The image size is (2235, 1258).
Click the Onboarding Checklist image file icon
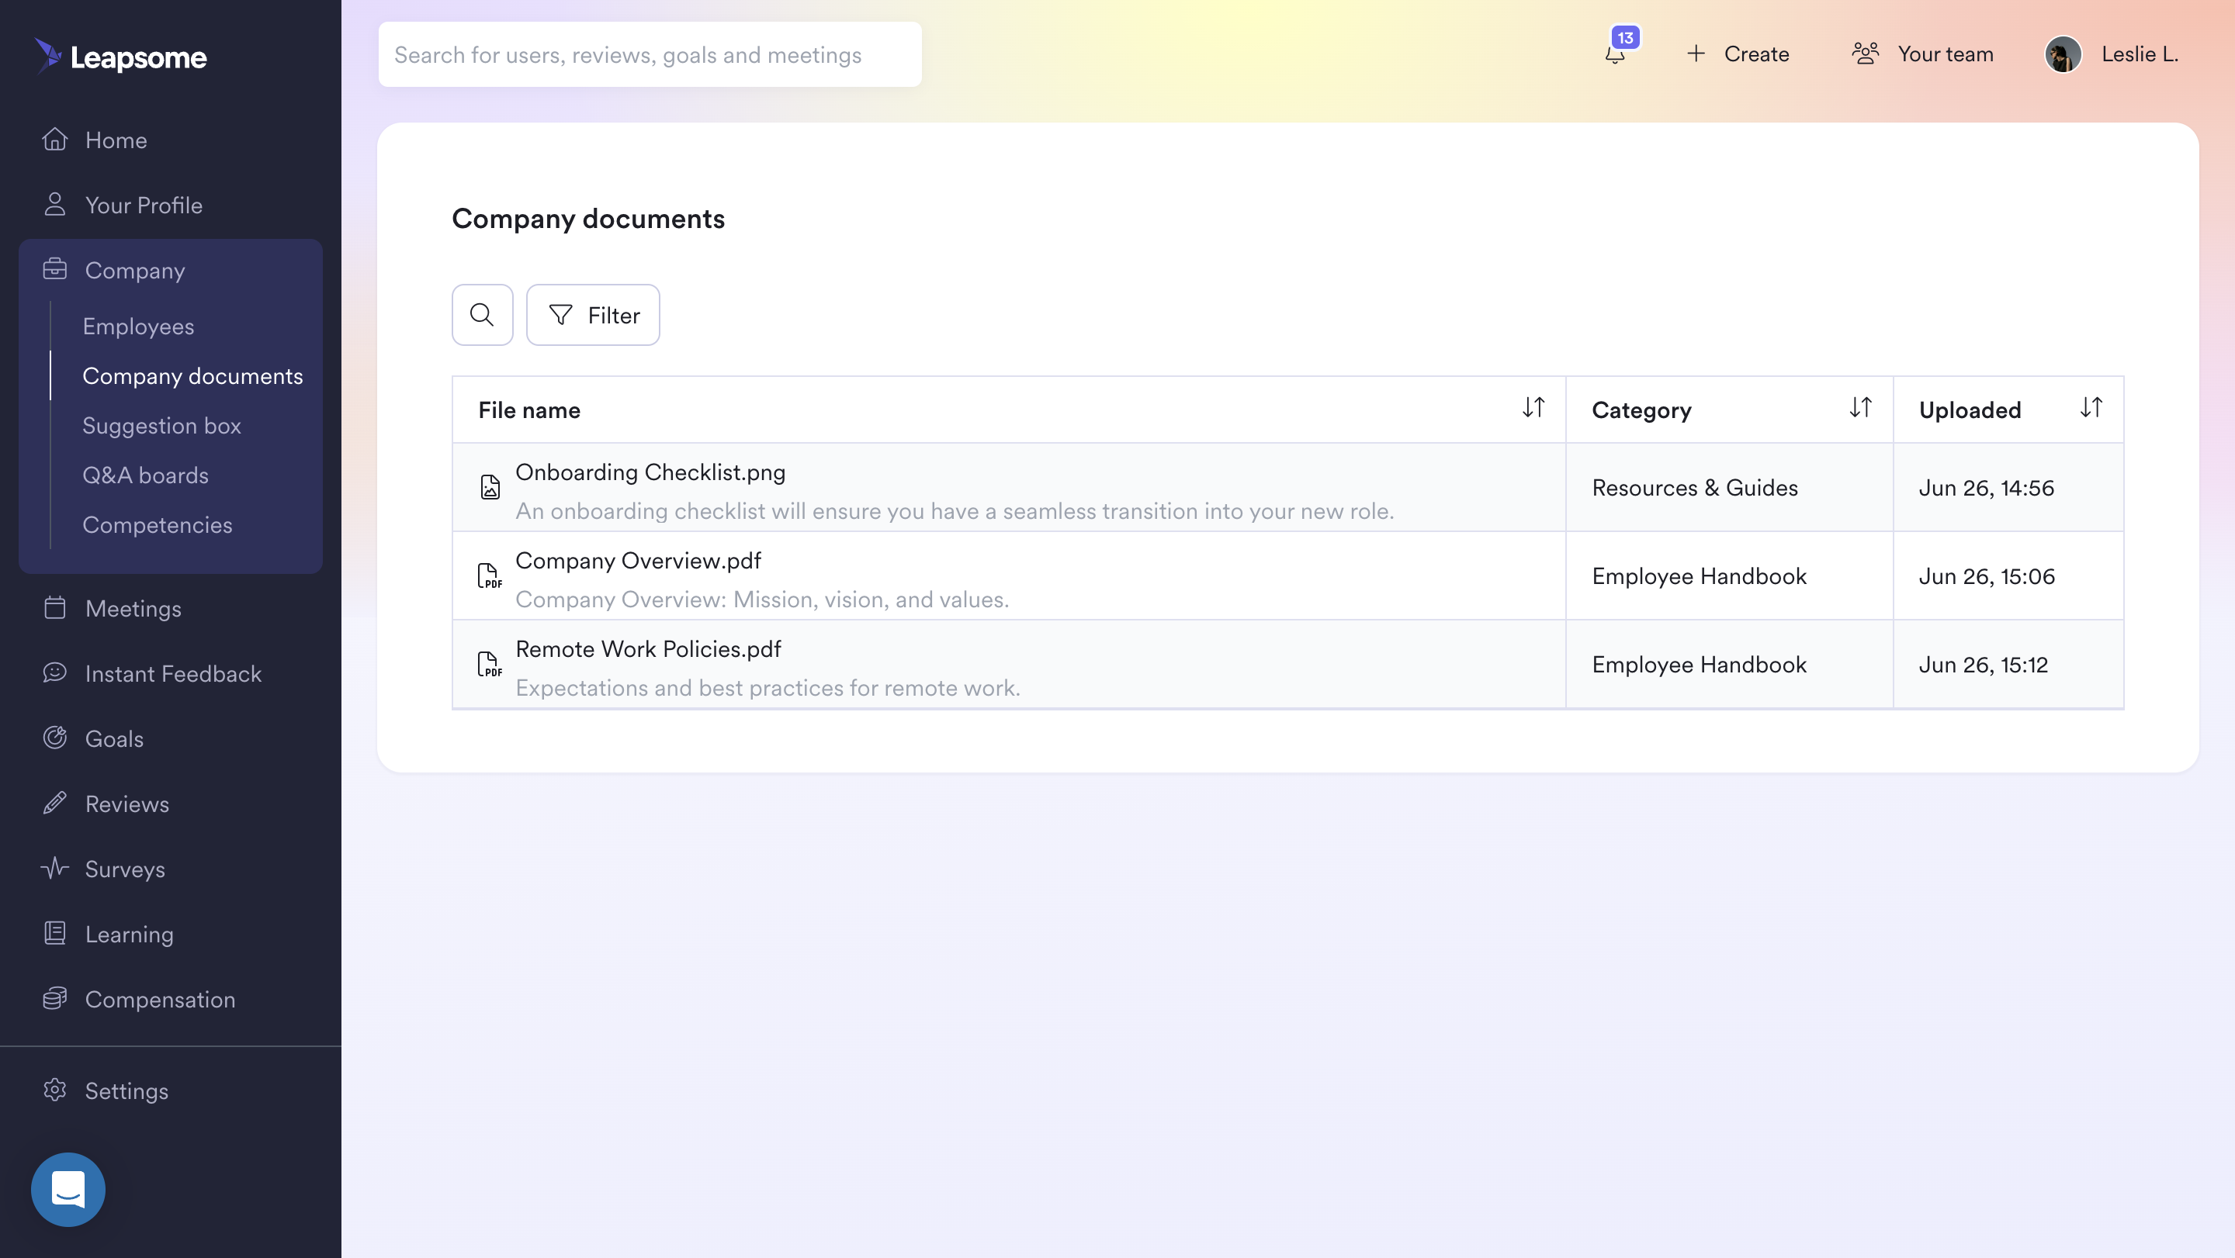pyautogui.click(x=490, y=487)
